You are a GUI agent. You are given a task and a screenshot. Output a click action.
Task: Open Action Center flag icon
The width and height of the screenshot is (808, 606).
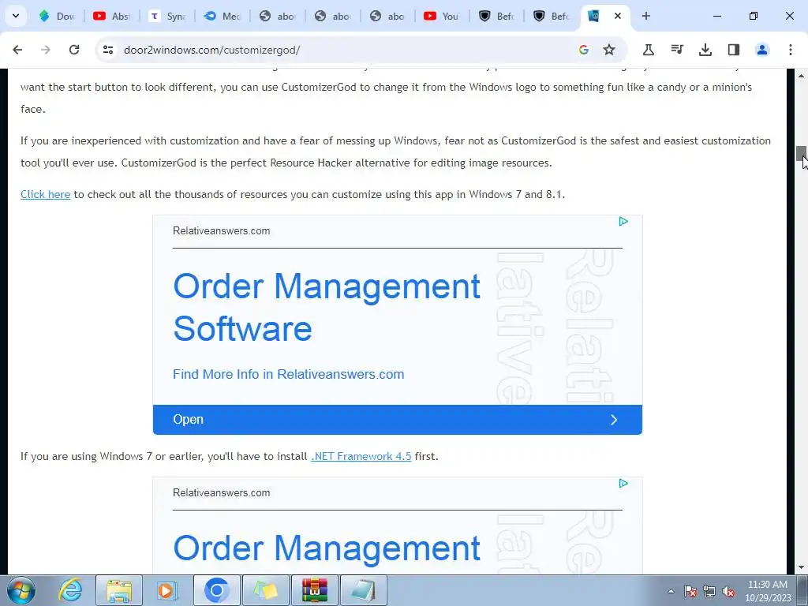(x=690, y=591)
